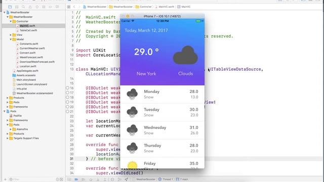Viewport: 324px width, 182px height.
Task: Collapse the Controller folder triangle
Action: [11, 21]
